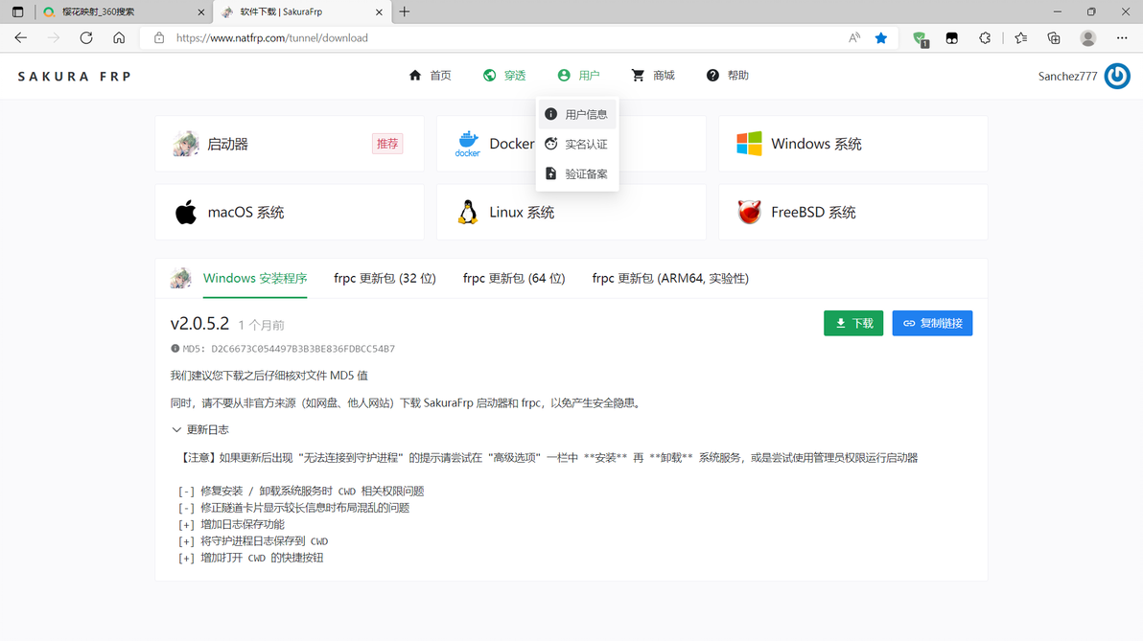Choose the FreeBSD 系统 card
Screen dimensions: 1143x641
(x=852, y=212)
